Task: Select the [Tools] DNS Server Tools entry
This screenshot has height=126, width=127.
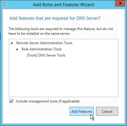Action: (46, 55)
